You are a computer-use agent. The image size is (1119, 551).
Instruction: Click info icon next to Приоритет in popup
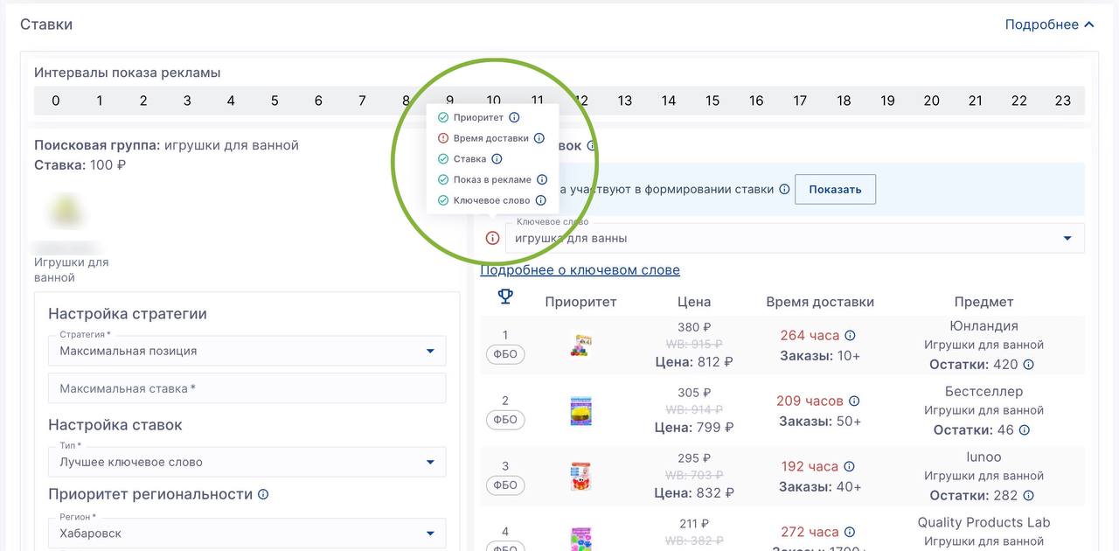point(514,117)
